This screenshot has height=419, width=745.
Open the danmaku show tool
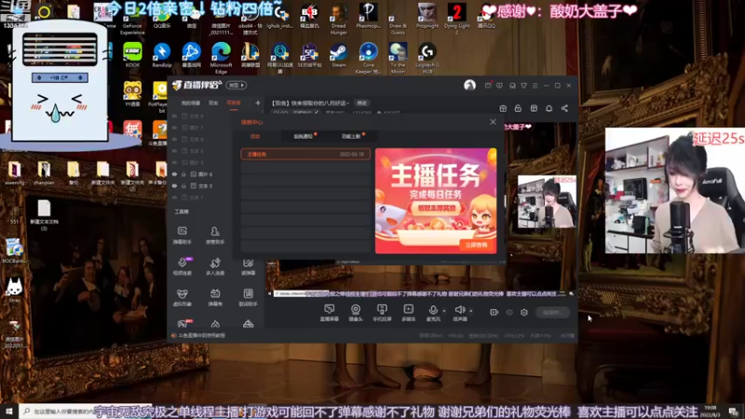coord(215,297)
